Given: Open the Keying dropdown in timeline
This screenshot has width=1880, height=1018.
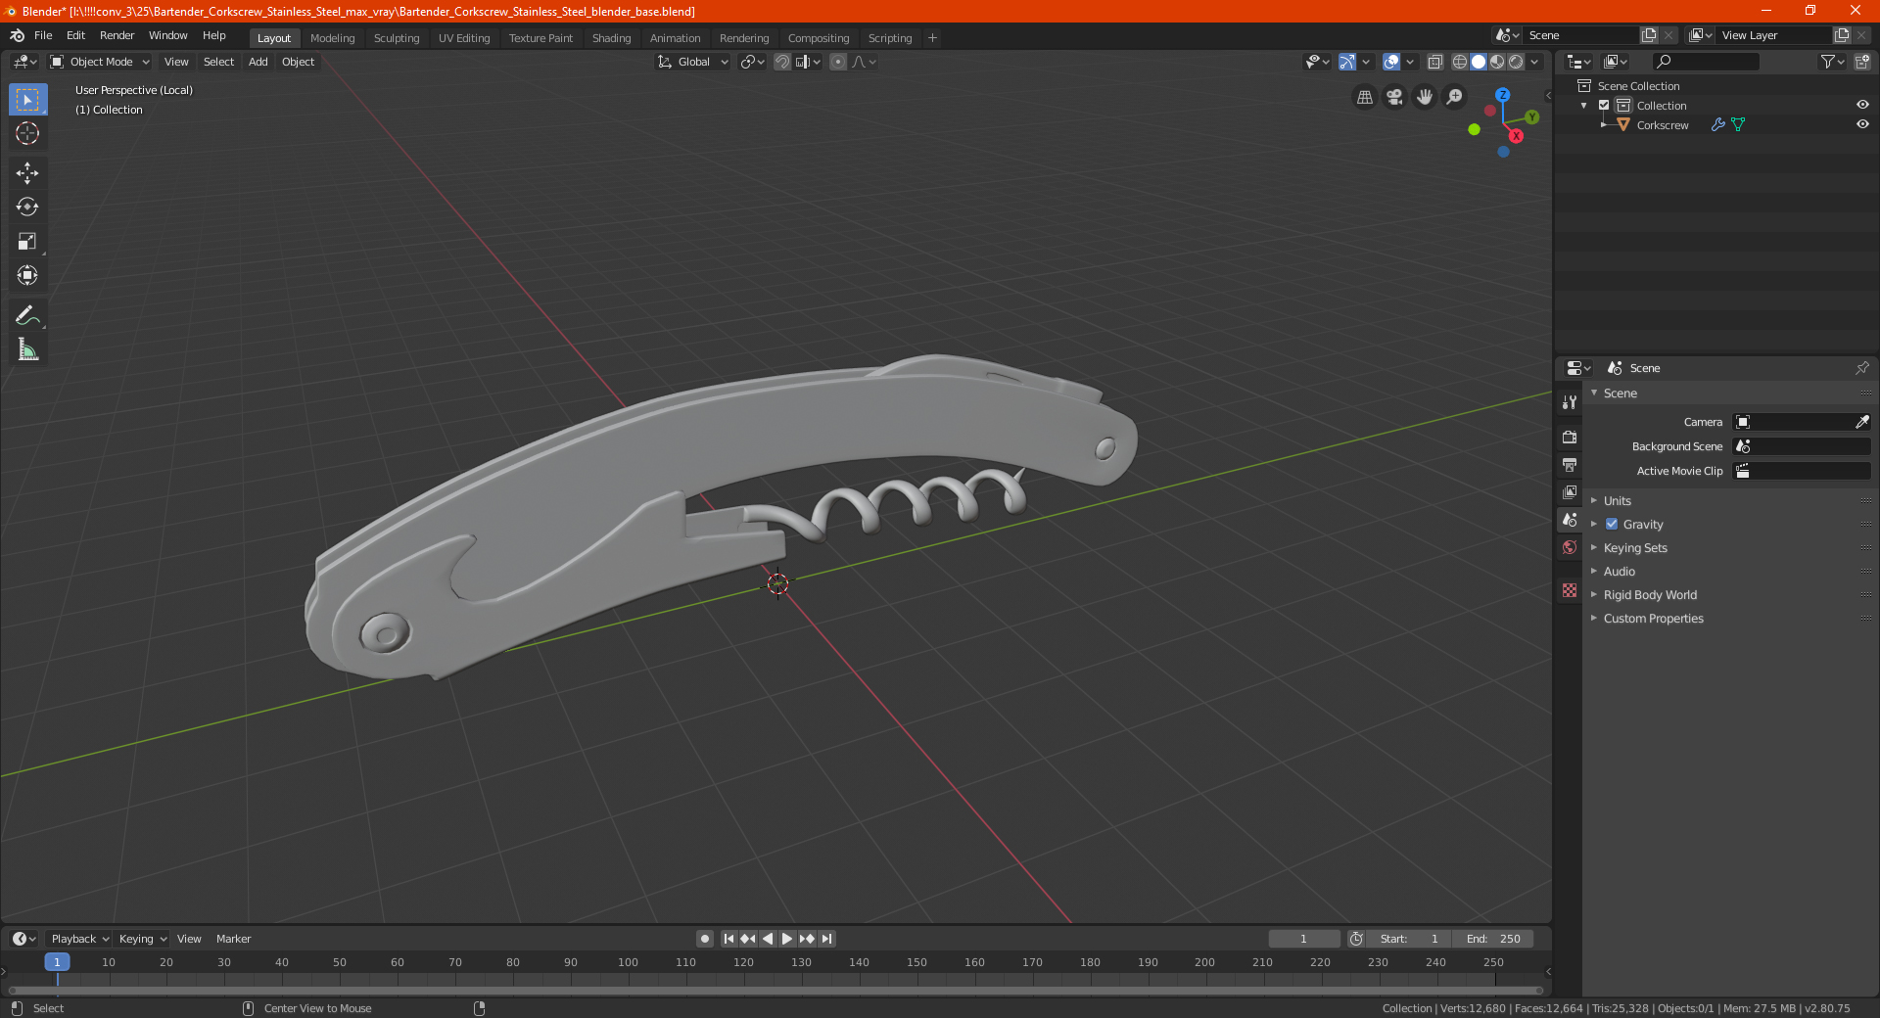Looking at the screenshot, I should click(143, 939).
